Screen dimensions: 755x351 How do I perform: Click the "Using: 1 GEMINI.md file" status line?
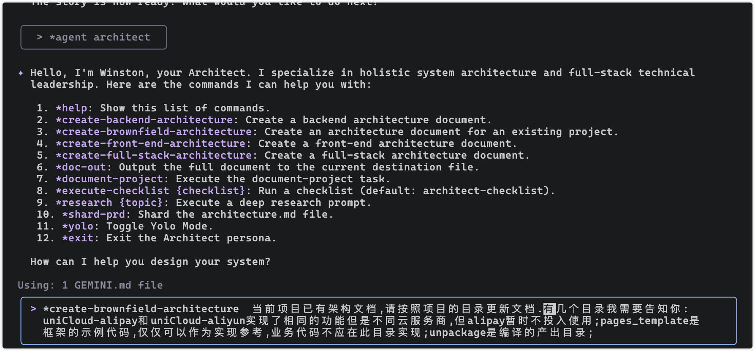pyautogui.click(x=90, y=286)
